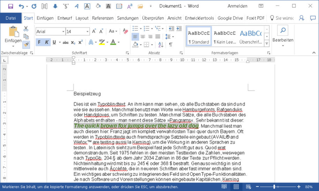Open the Referenzen tab
The width and height of the screenshot is (319, 191).
(102, 18)
